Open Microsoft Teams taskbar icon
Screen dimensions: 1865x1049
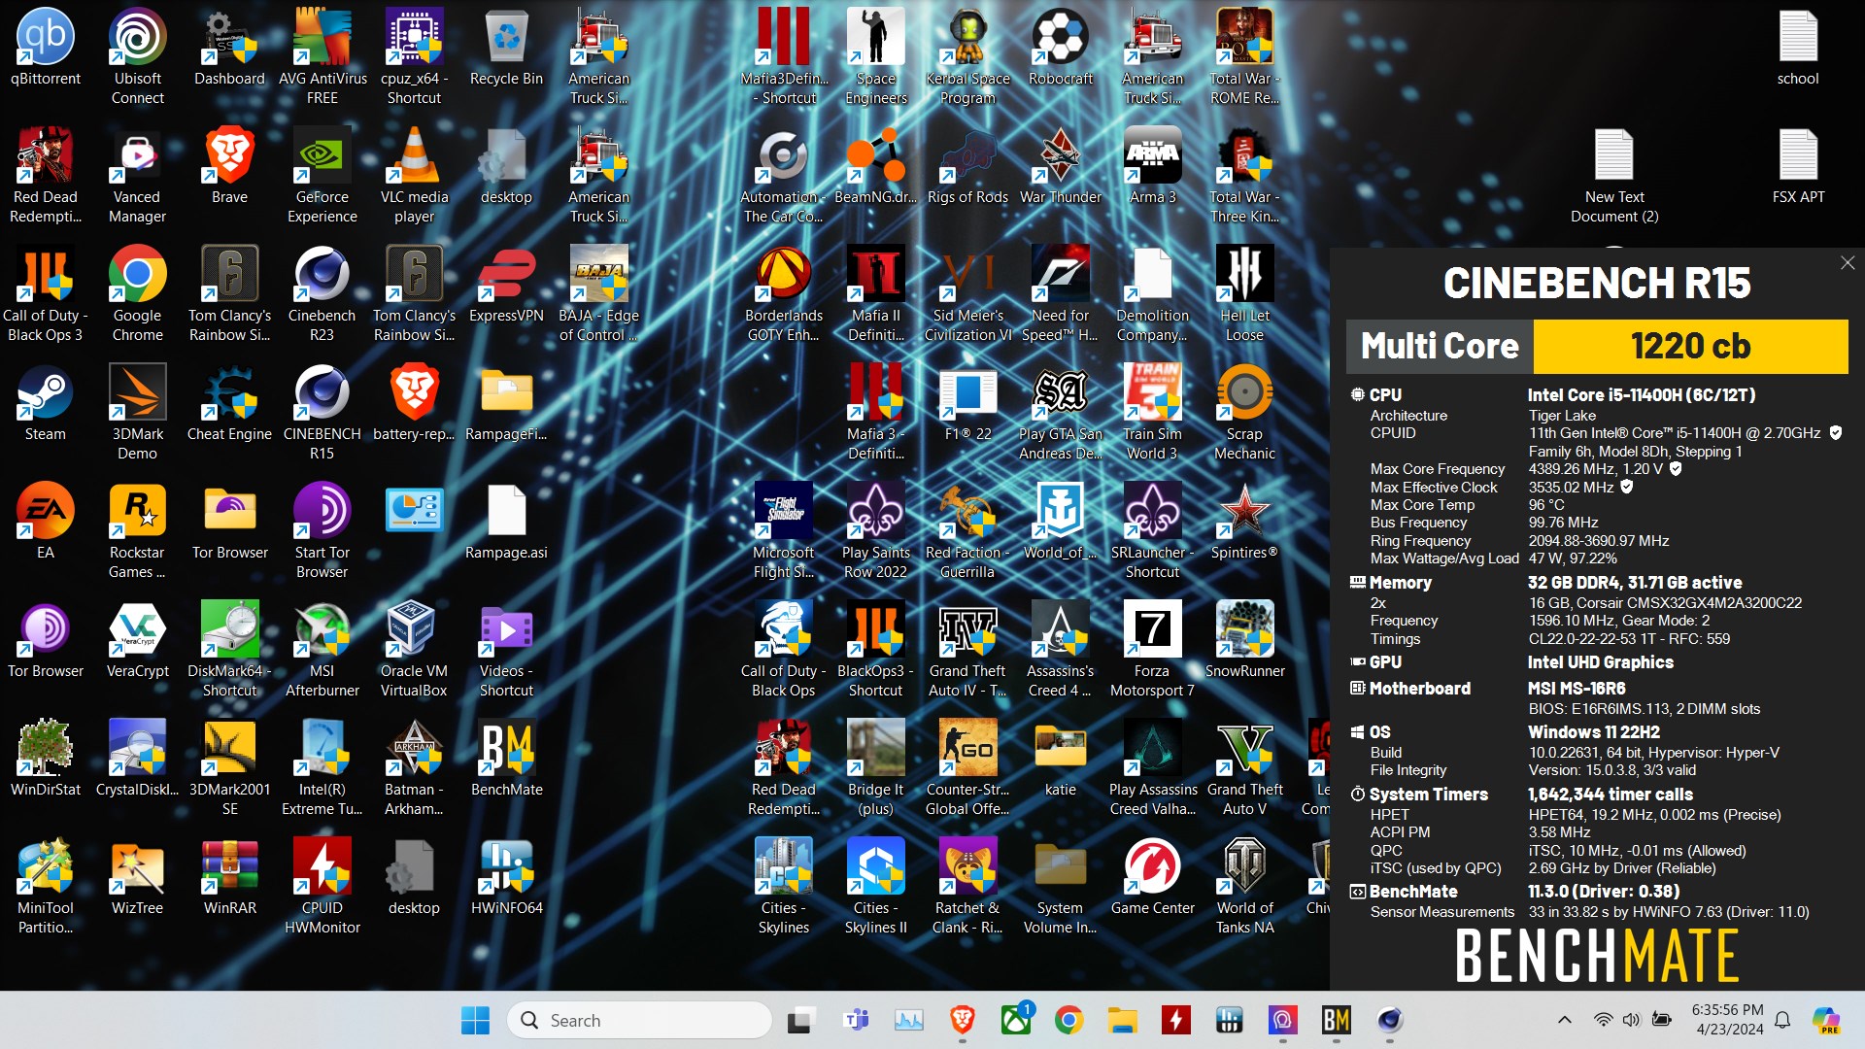coord(856,1020)
